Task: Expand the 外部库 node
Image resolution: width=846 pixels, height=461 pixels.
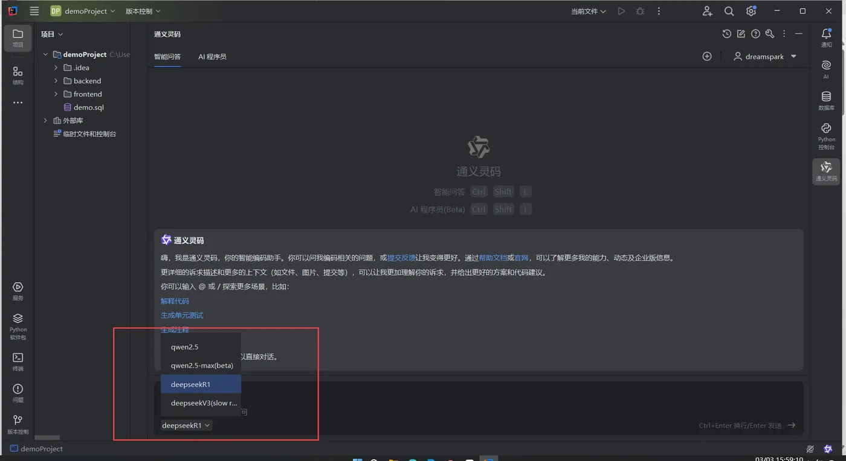Action: pos(45,121)
